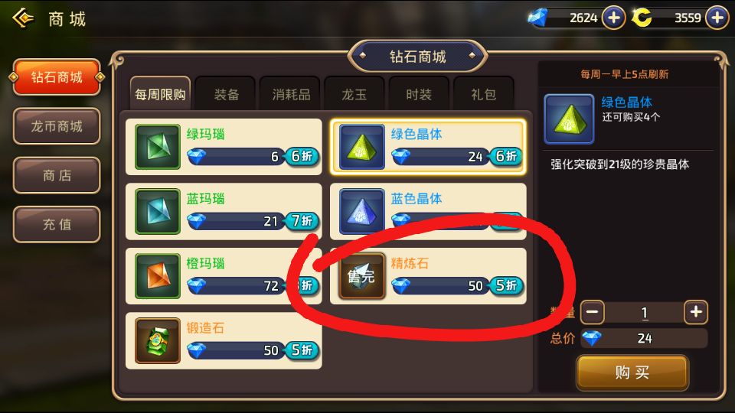Decrease purchase quantity with minus button

(x=592, y=312)
